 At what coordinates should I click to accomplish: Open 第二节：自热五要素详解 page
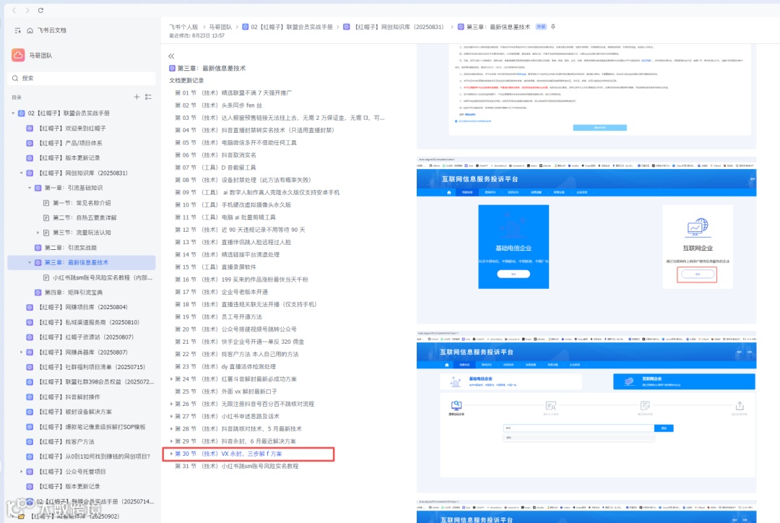tap(84, 218)
